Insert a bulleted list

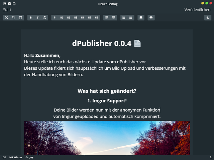click(x=131, y=18)
